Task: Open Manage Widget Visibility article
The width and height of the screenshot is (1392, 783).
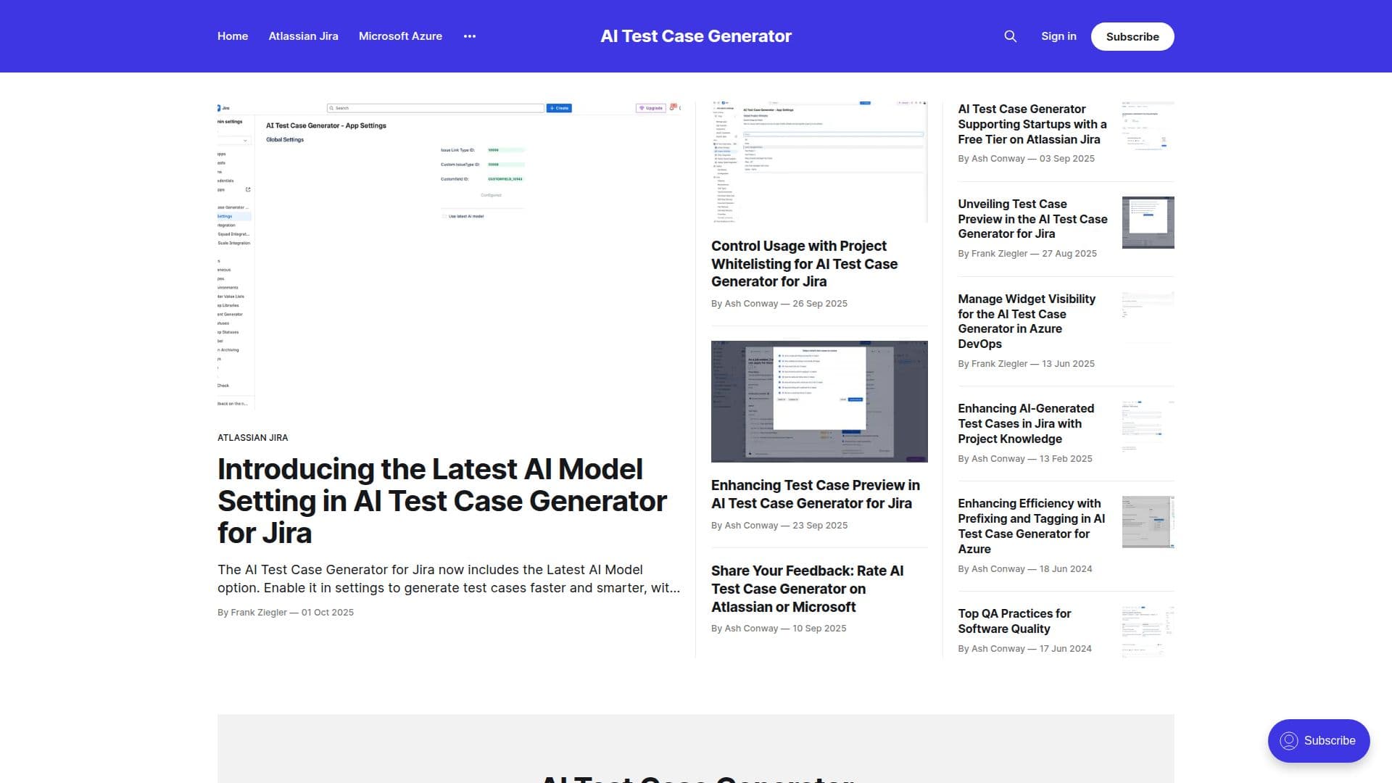Action: (x=1027, y=321)
